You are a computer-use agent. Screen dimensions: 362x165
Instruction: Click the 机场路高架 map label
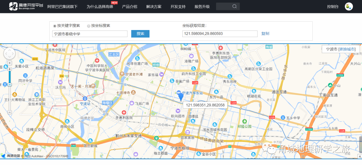[45, 68]
